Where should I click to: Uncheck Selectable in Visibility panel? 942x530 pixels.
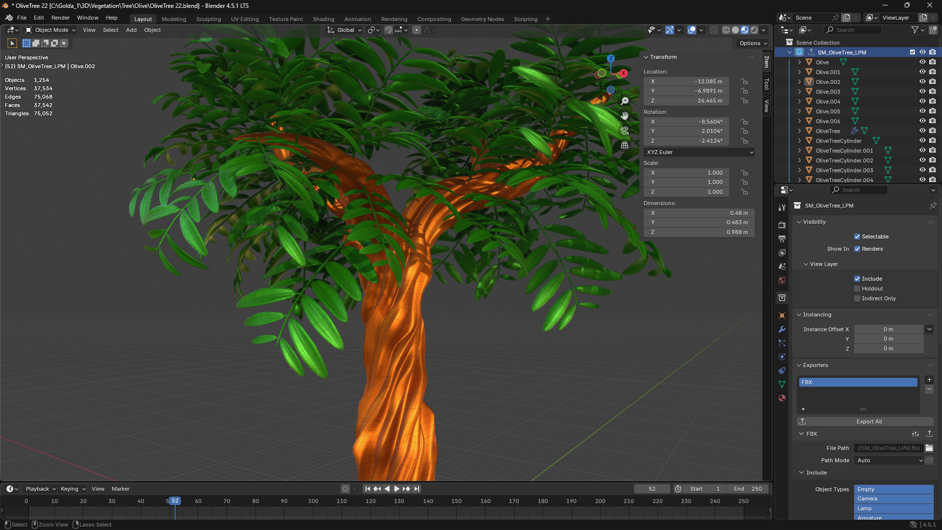857,237
